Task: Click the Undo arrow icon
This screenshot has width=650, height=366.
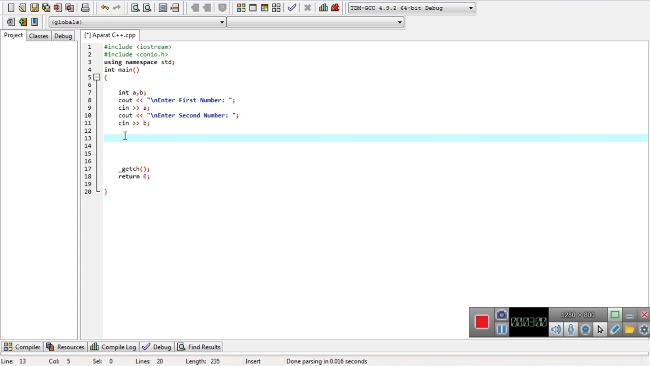Action: [x=105, y=8]
